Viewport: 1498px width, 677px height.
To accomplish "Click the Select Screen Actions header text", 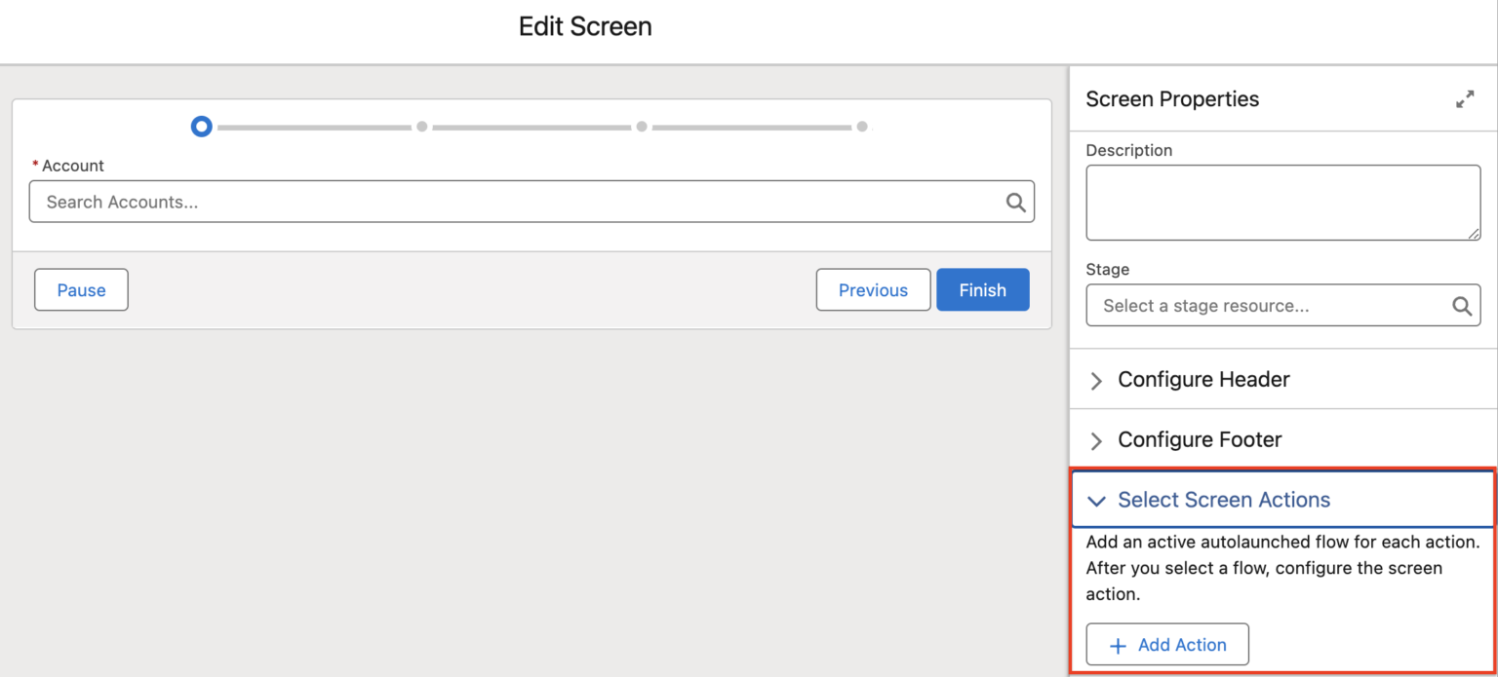I will 1224,500.
